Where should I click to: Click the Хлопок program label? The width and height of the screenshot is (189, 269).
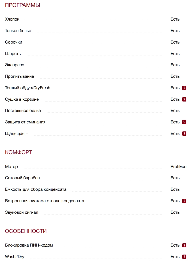pyautogui.click(x=12, y=19)
